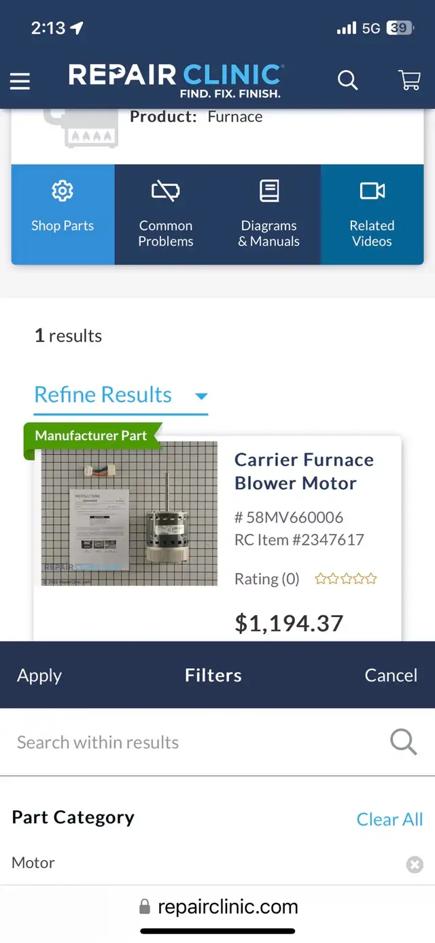Click the search icon in results filter
This screenshot has width=435, height=943.
click(x=403, y=742)
